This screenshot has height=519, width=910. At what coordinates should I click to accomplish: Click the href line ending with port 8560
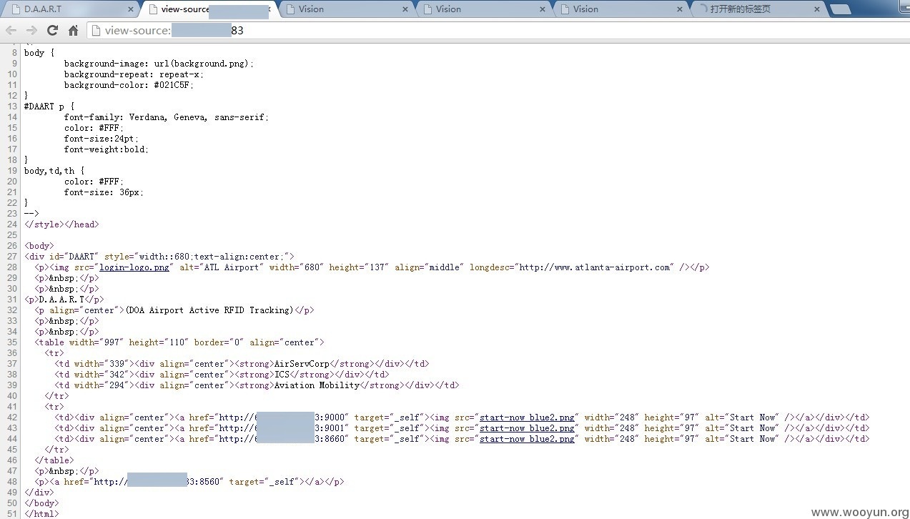tap(189, 482)
